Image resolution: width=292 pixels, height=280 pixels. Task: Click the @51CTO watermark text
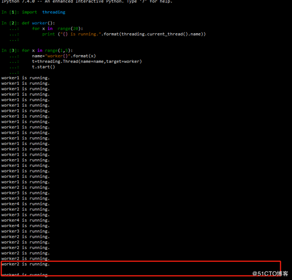[270, 274]
